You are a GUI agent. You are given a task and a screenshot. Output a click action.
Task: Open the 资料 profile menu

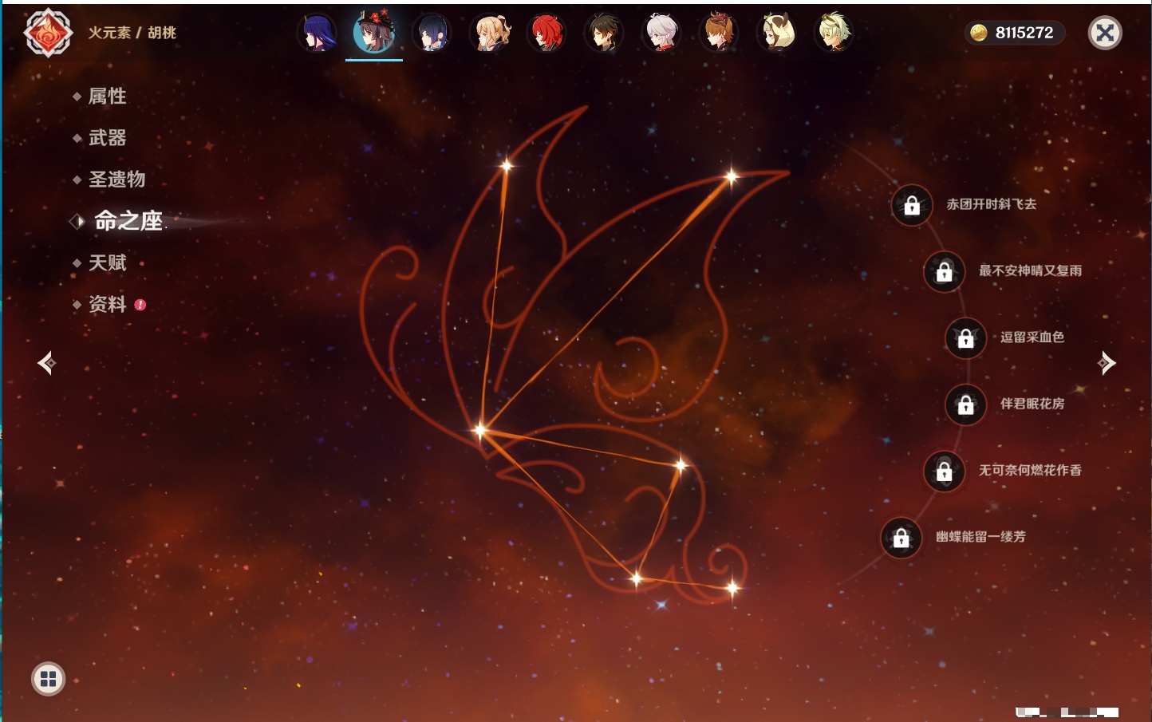coord(107,304)
